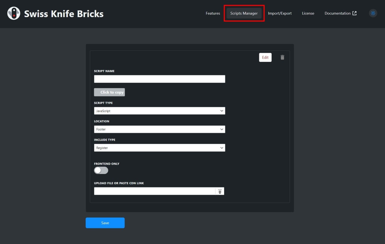This screenshot has height=244, width=385.
Task: Go to the Import/Export tab
Action: coord(280,13)
